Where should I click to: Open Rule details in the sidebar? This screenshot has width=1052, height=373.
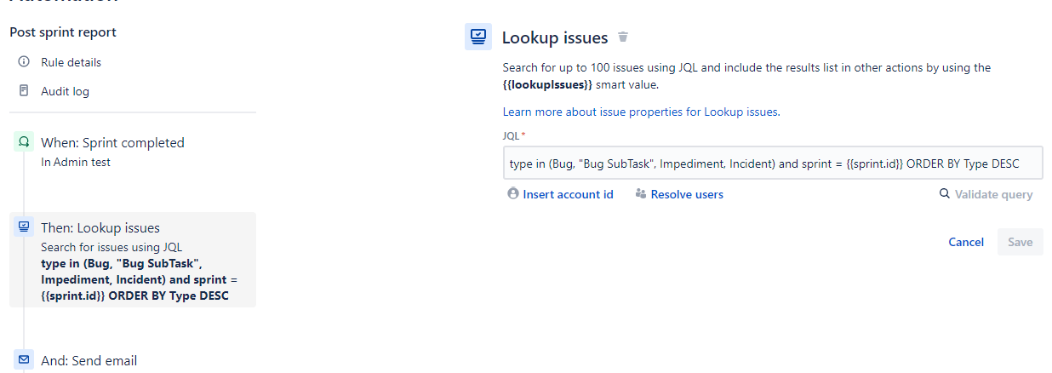71,62
